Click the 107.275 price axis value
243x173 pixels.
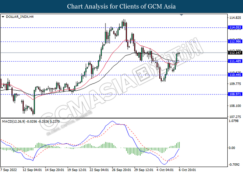[235, 117]
